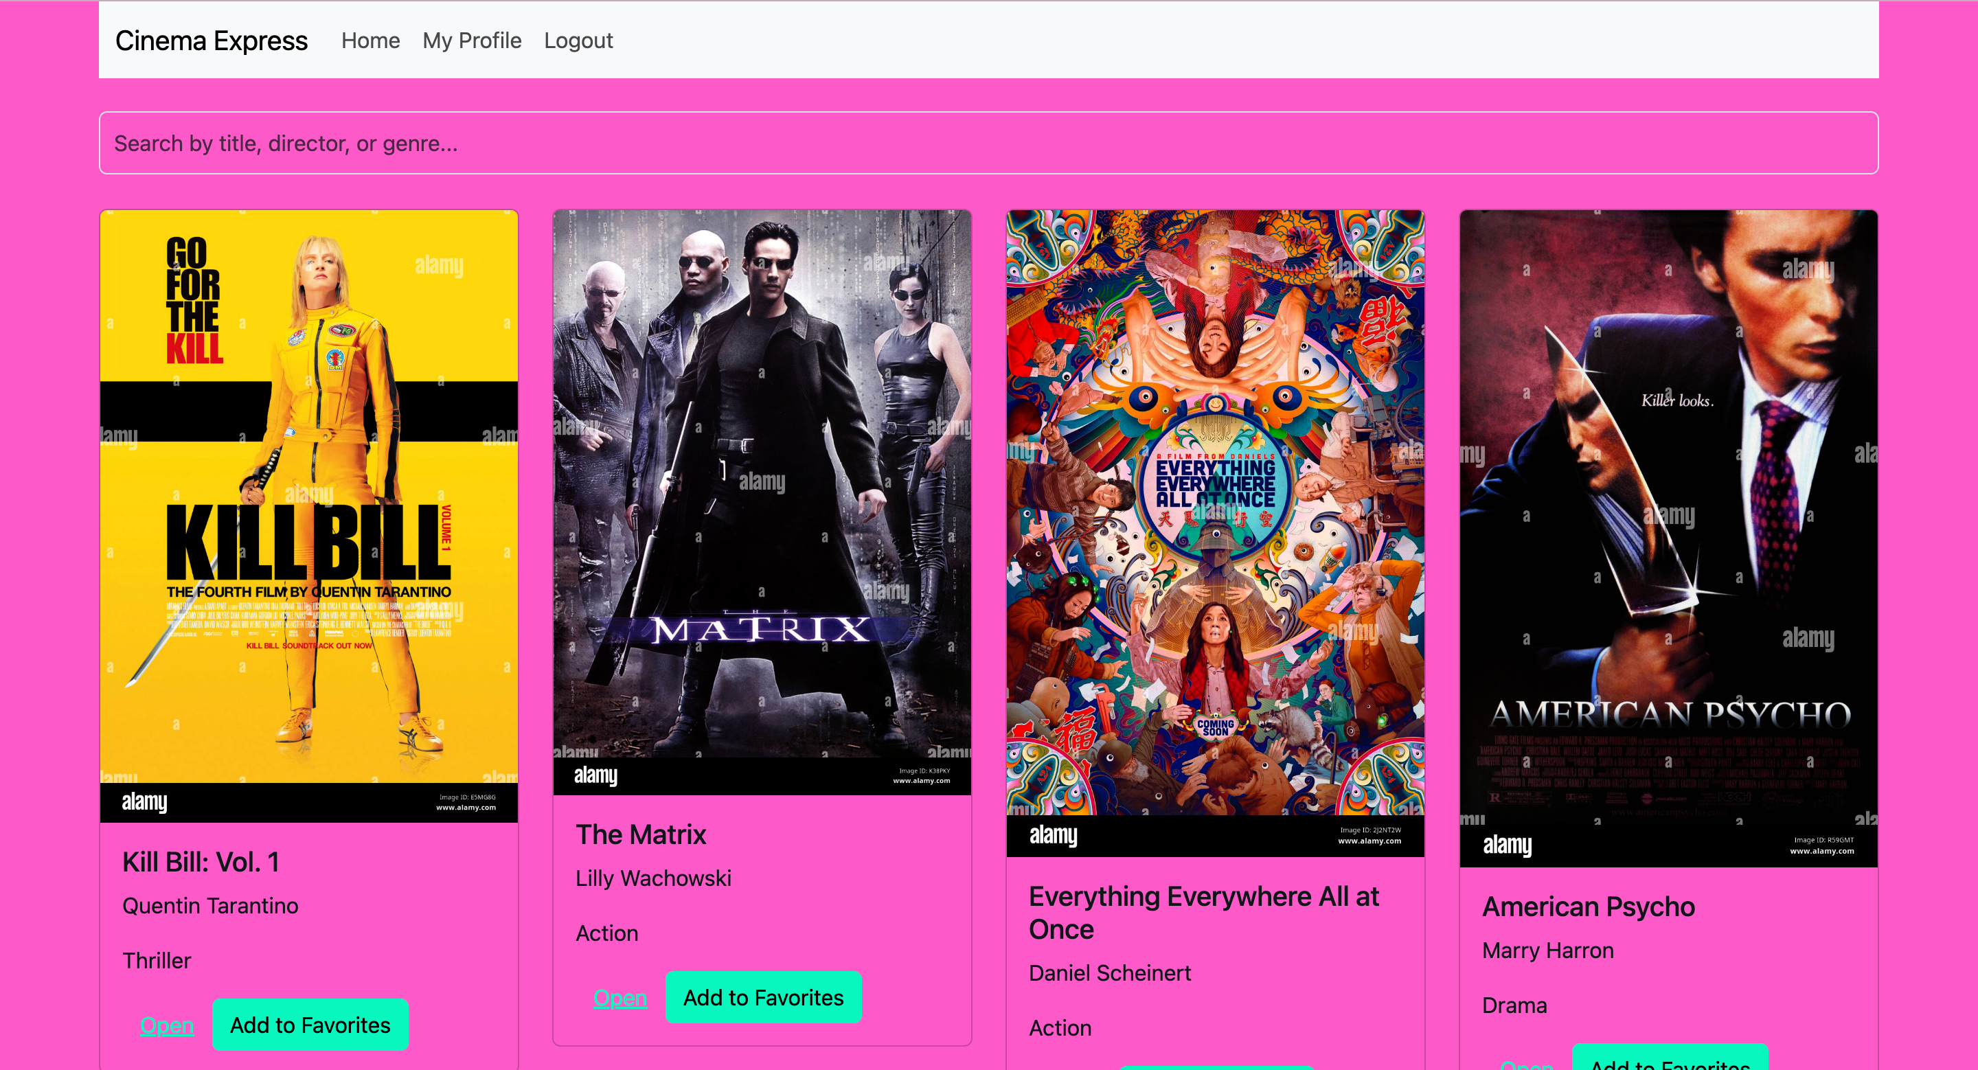The image size is (1978, 1070).
Task: Click the Kill Bill: Vol. 1 poster
Action: click(308, 516)
